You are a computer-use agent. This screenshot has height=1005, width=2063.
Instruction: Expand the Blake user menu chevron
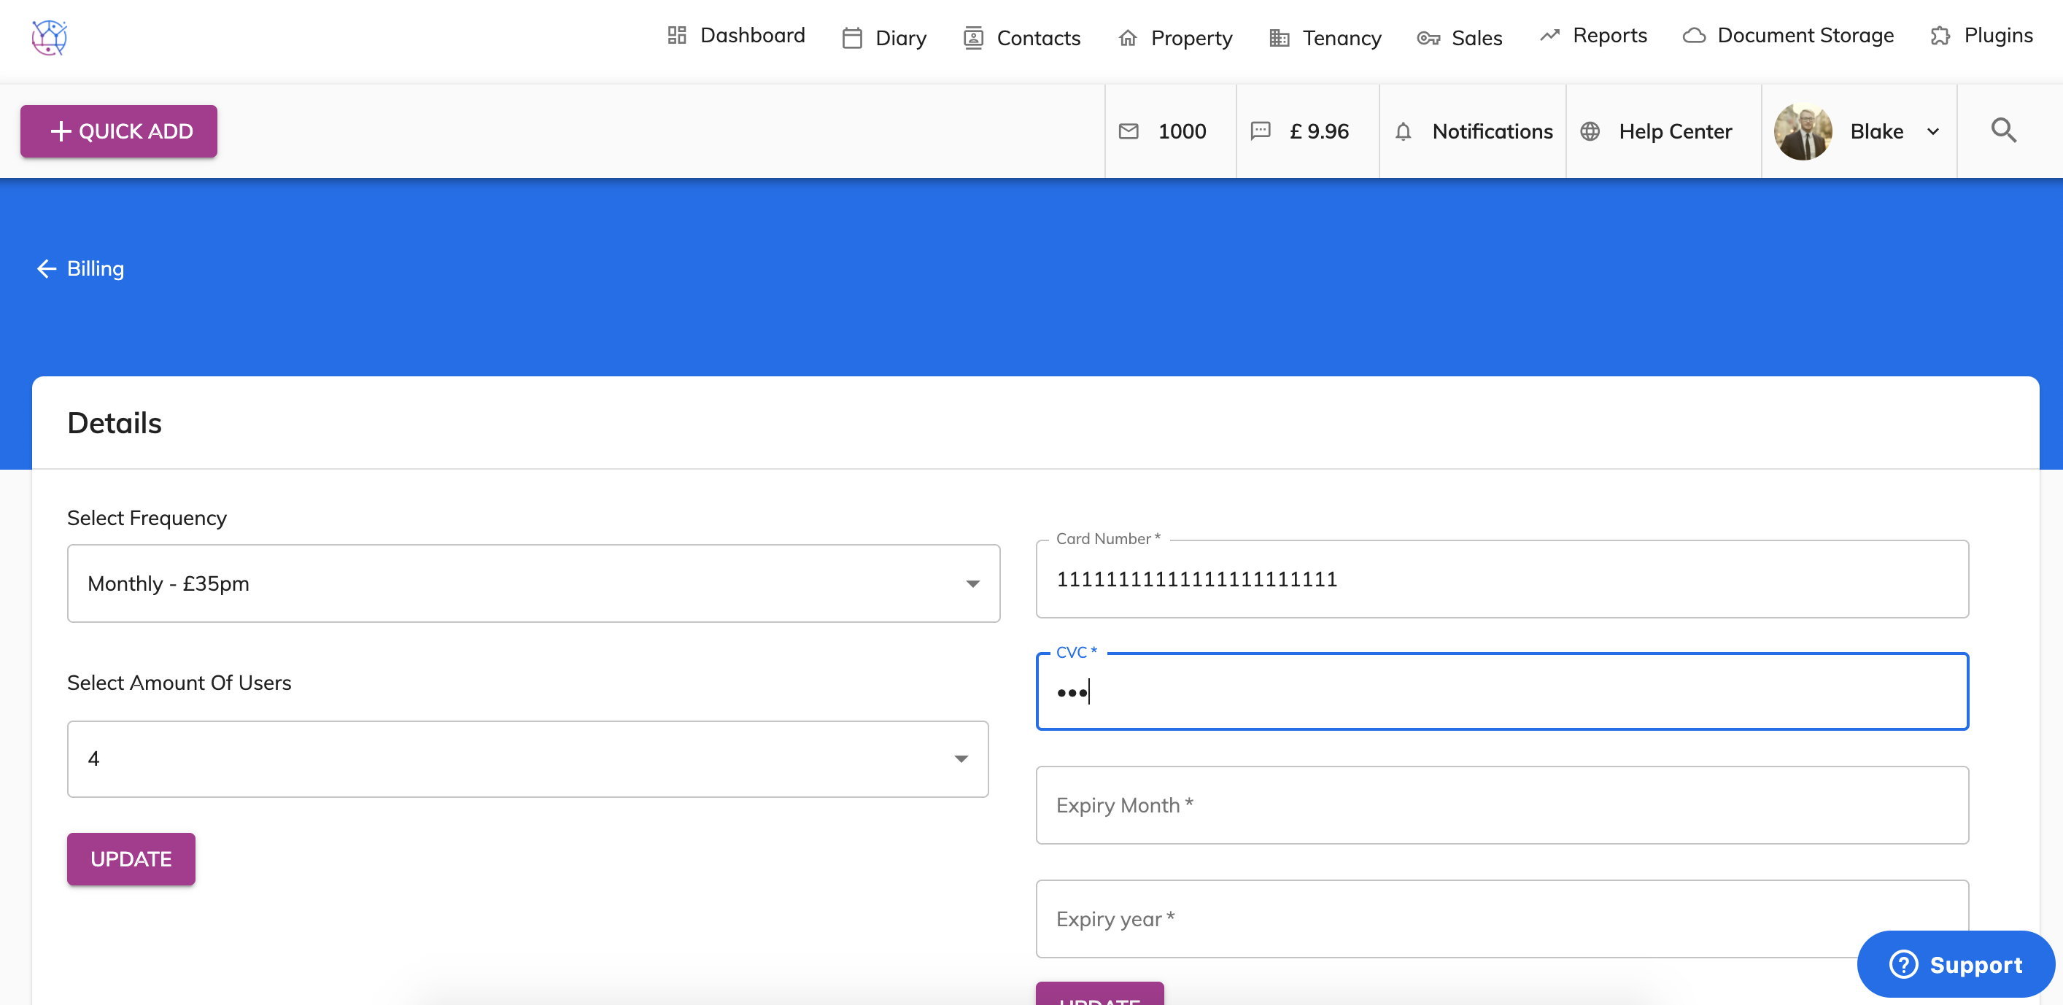pyautogui.click(x=1933, y=131)
